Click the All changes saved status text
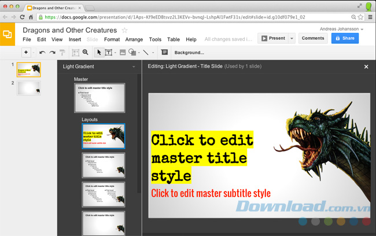 tap(228, 39)
